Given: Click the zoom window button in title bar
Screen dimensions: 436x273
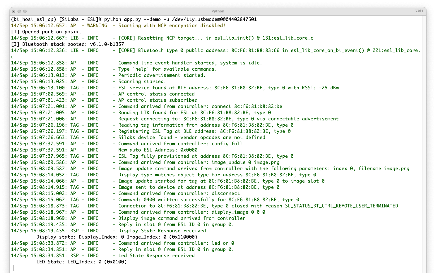Looking at the screenshot, I should point(25,11).
